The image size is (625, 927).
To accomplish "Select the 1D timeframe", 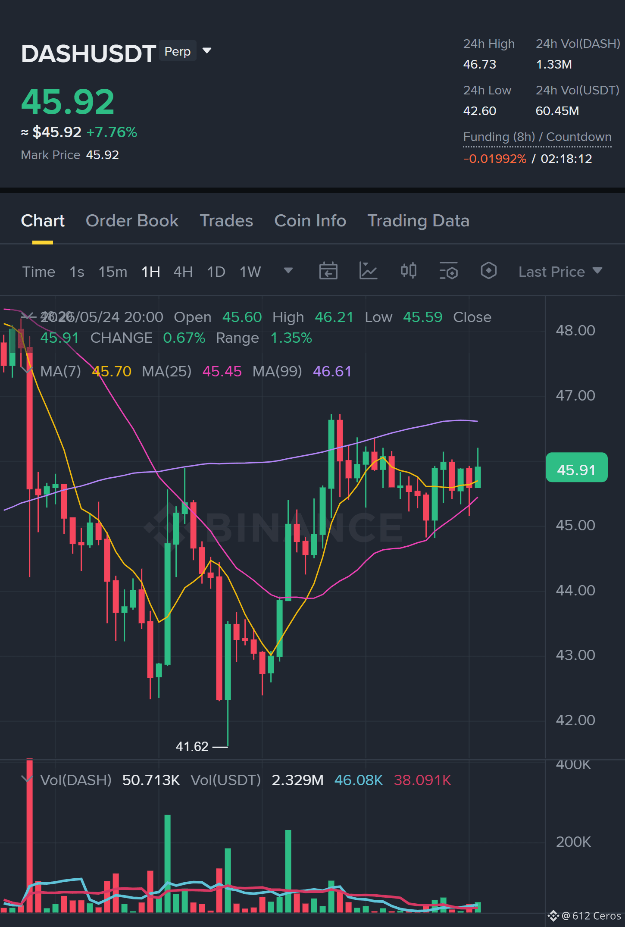I will (x=216, y=272).
